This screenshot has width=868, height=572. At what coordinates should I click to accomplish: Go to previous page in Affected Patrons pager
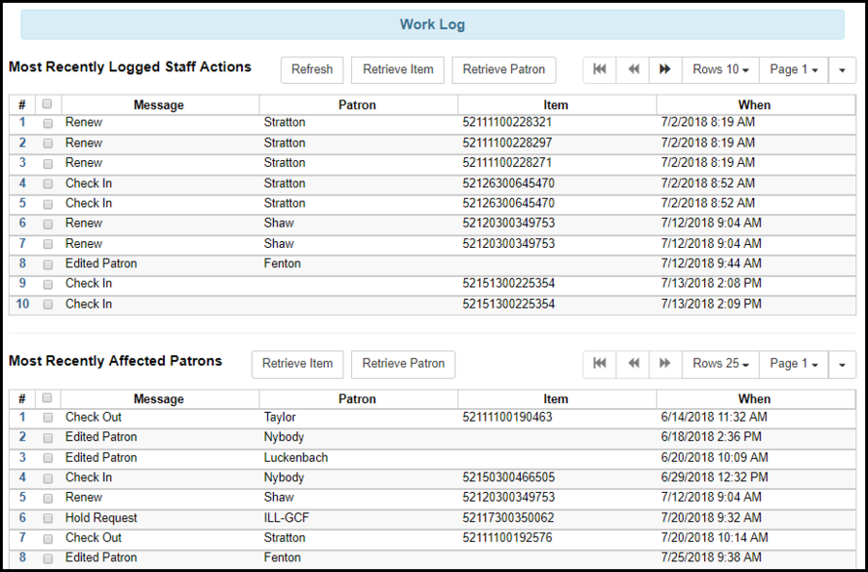click(x=633, y=364)
